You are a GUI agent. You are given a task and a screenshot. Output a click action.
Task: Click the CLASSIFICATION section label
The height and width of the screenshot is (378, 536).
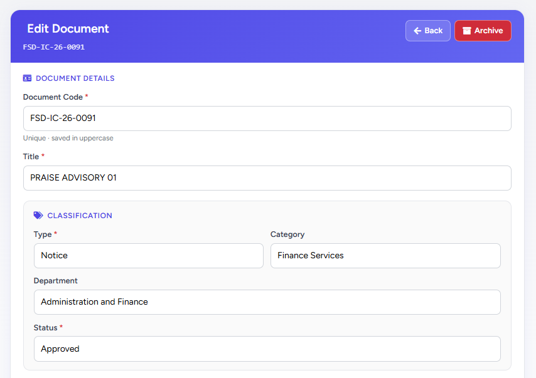click(80, 216)
